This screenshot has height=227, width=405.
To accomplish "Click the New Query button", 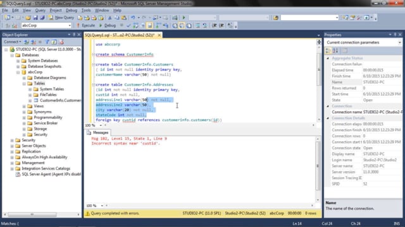I will click(61, 18).
